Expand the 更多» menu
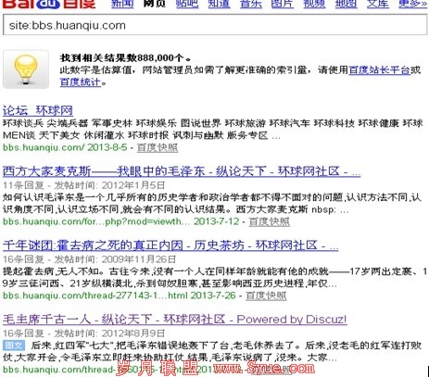This screenshot has width=429, height=377. click(x=412, y=4)
